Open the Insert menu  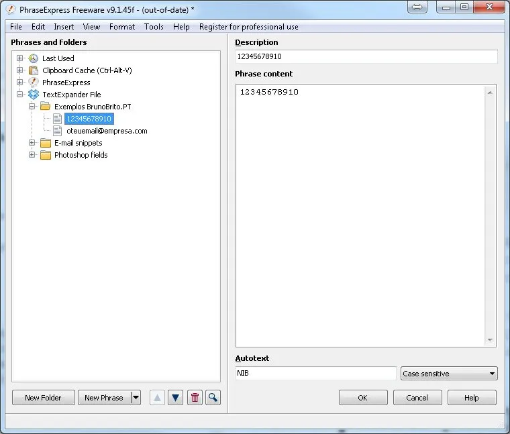64,27
